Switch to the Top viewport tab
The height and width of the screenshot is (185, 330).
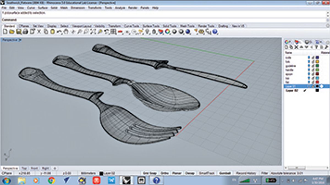point(24,168)
